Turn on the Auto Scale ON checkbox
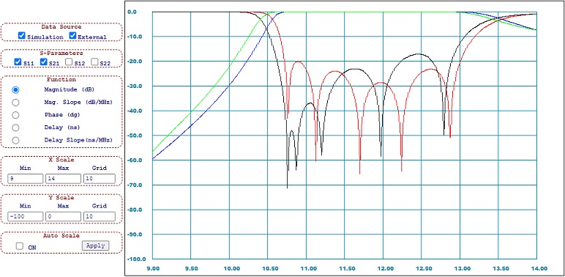 pyautogui.click(x=20, y=246)
